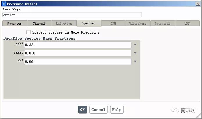Click the game3 mass fraction field
The height and width of the screenshot is (119, 202).
point(78,53)
